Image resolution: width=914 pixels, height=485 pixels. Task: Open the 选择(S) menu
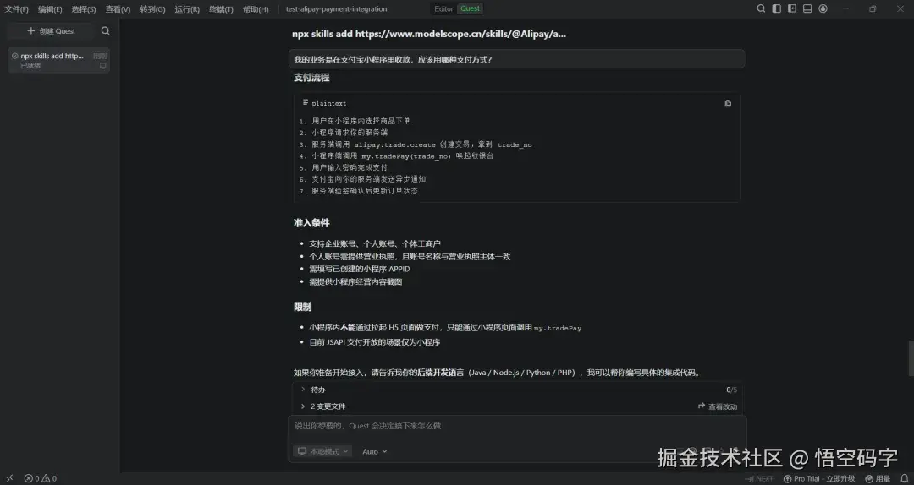coord(83,9)
